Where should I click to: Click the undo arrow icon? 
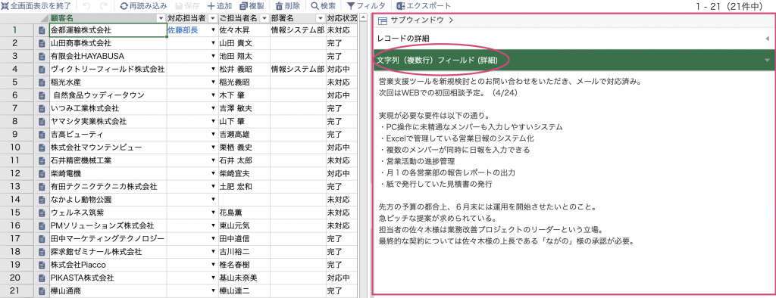(x=86, y=6)
